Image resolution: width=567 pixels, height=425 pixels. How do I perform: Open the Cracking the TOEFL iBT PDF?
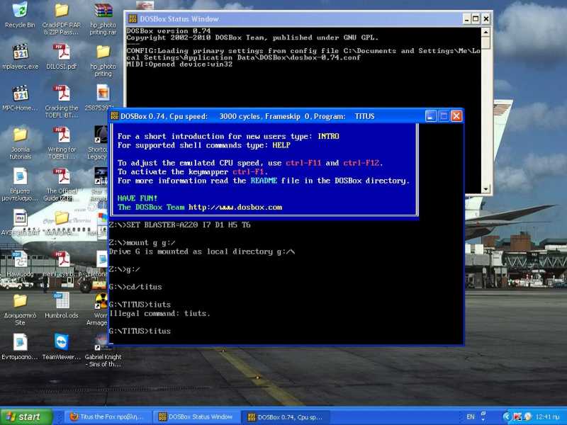[x=62, y=94]
